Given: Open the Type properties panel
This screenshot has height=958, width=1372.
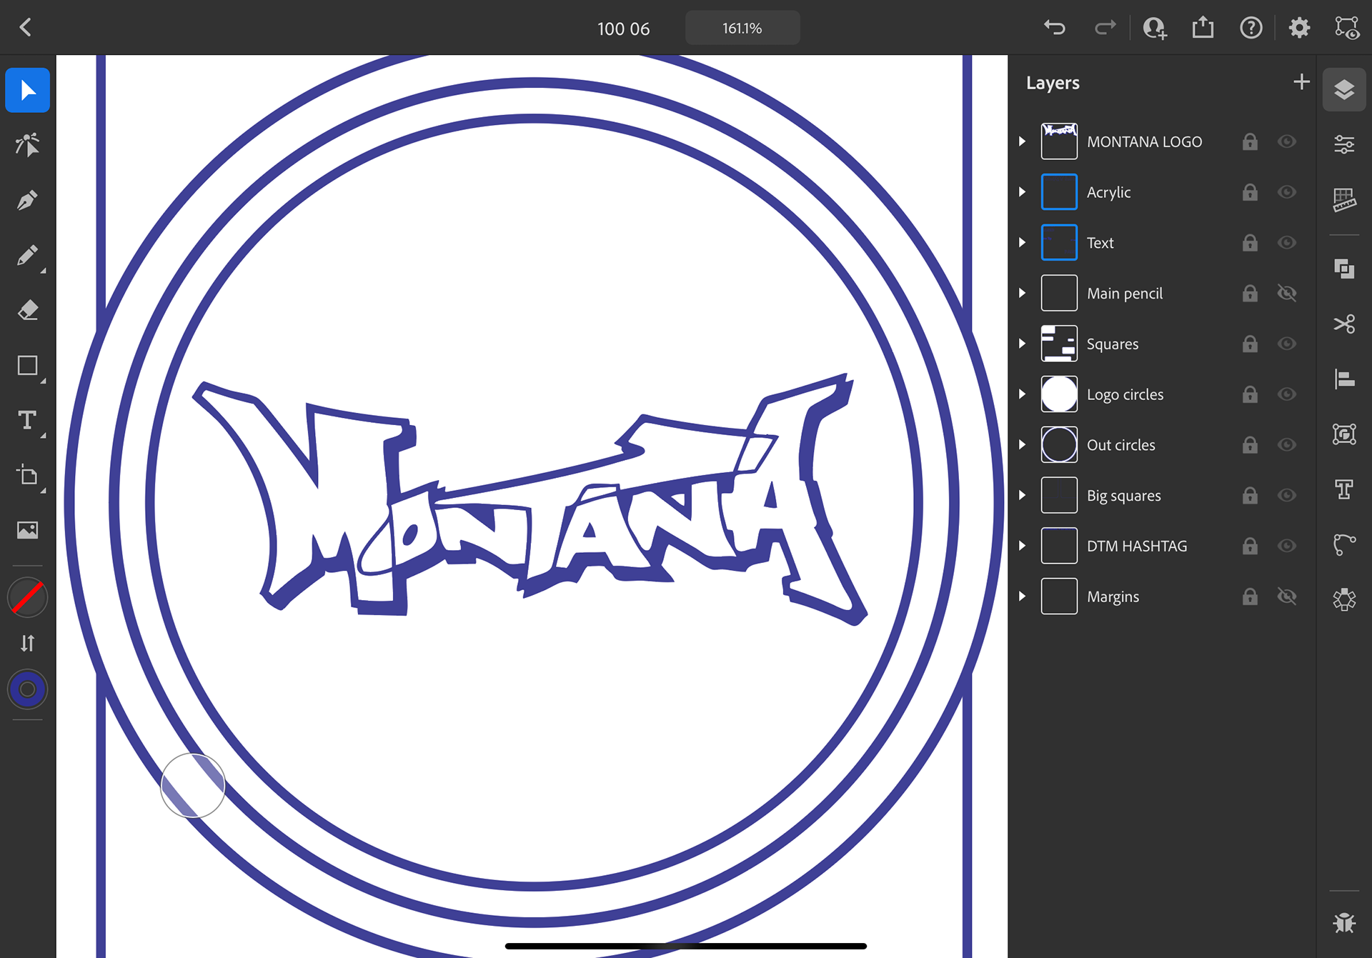Looking at the screenshot, I should tap(1344, 489).
